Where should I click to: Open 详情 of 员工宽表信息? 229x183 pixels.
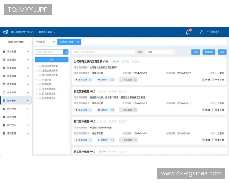tap(206, 110)
